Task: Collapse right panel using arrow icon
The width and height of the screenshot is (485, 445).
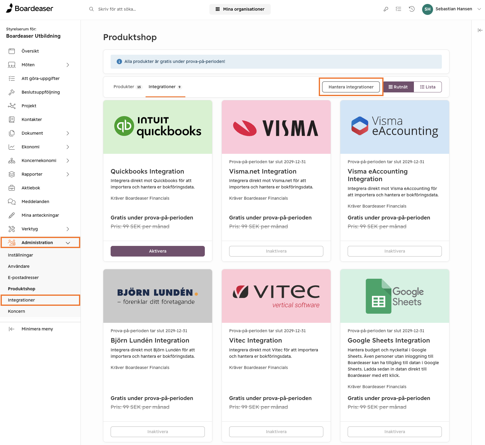Action: pyautogui.click(x=480, y=30)
